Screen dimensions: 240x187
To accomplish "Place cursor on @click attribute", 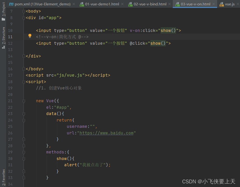I will pos(137,43).
